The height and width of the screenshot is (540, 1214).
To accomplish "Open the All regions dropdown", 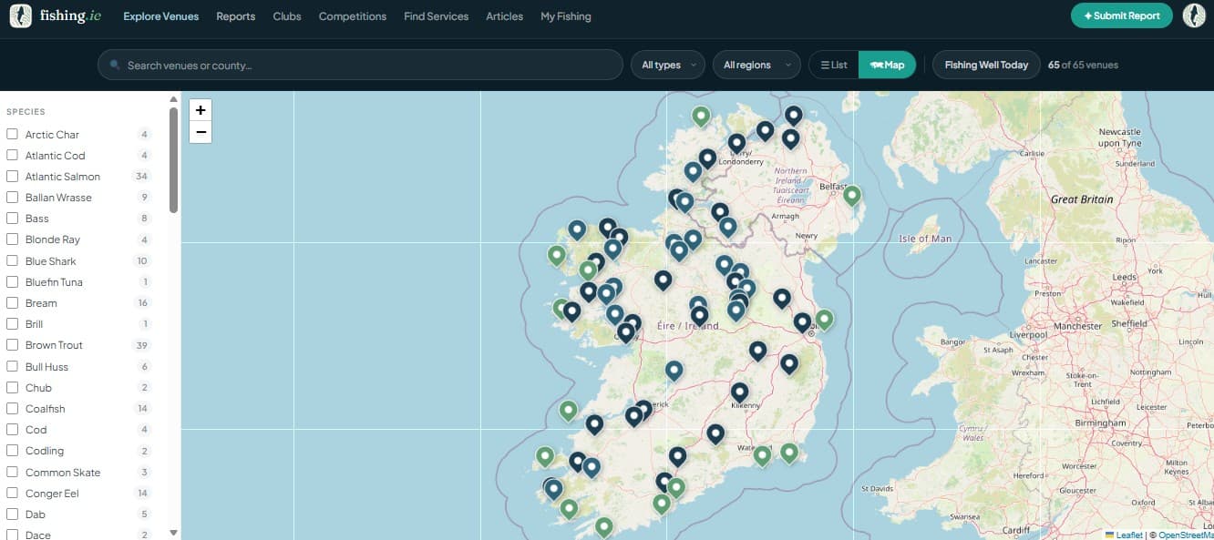I will tap(756, 64).
